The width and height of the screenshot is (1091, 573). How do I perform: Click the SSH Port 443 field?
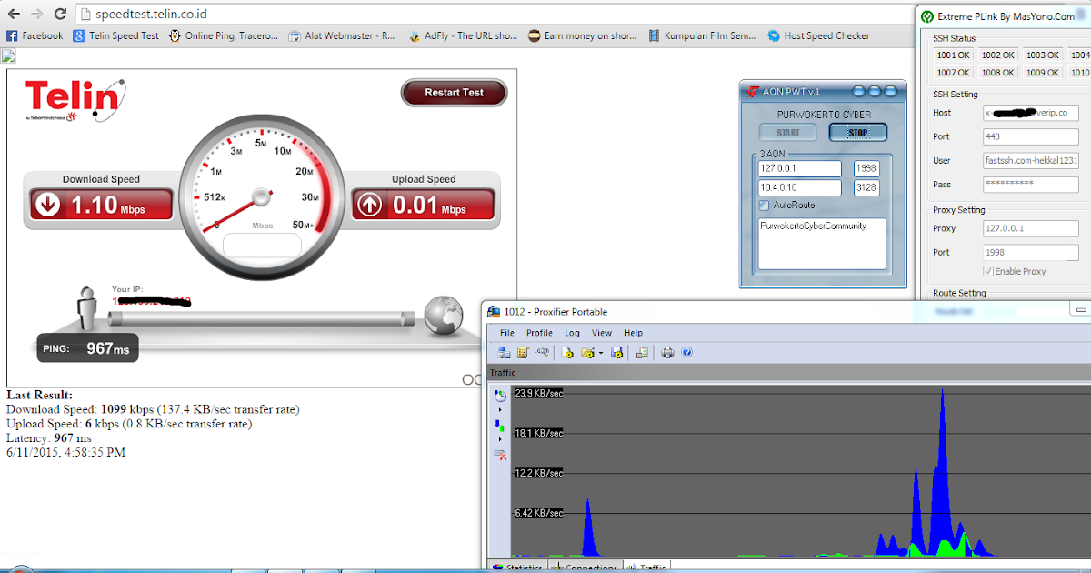[x=1031, y=136]
